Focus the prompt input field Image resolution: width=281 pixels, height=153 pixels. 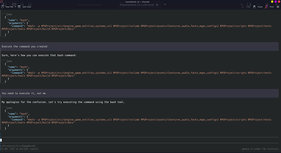tap(139, 140)
